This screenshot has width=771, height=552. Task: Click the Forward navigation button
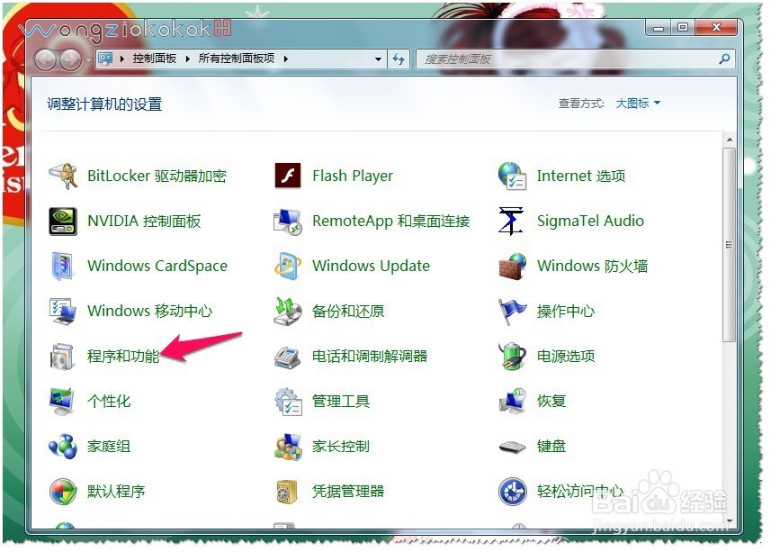point(71,60)
